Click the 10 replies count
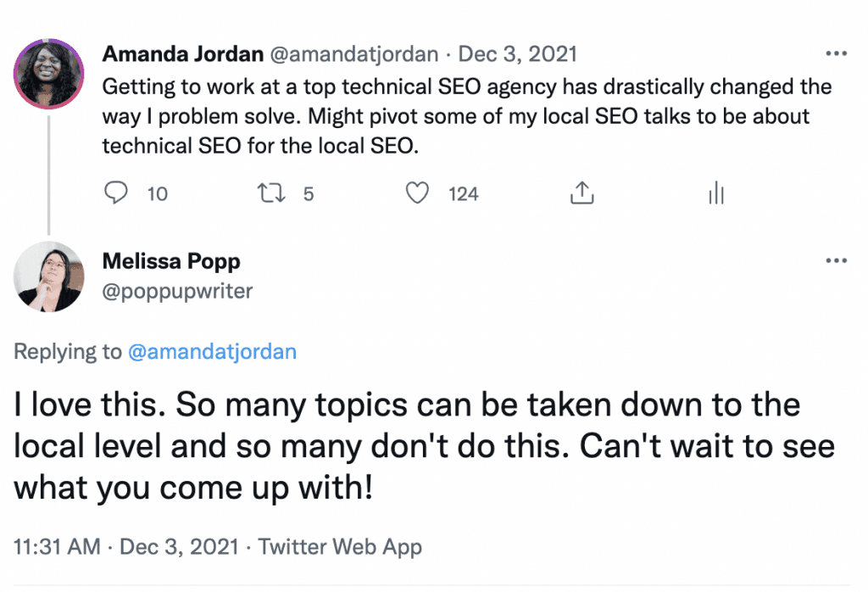 157,194
